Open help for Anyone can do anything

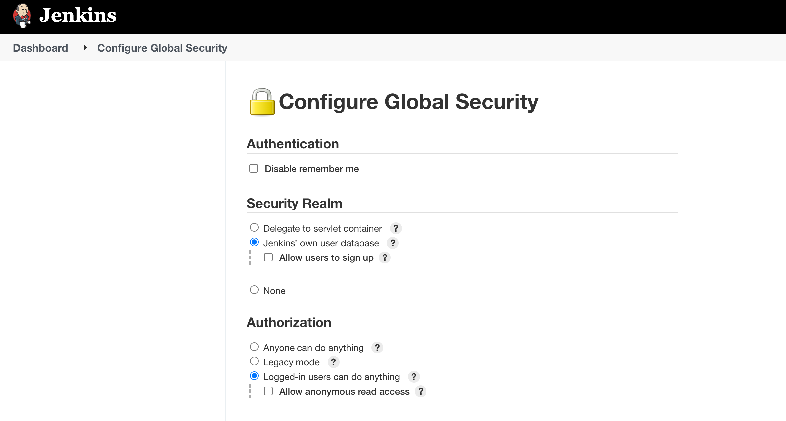(377, 348)
